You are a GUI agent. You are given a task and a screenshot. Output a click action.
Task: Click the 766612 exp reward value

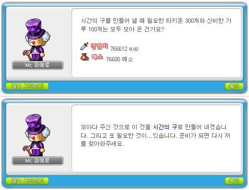124,48
